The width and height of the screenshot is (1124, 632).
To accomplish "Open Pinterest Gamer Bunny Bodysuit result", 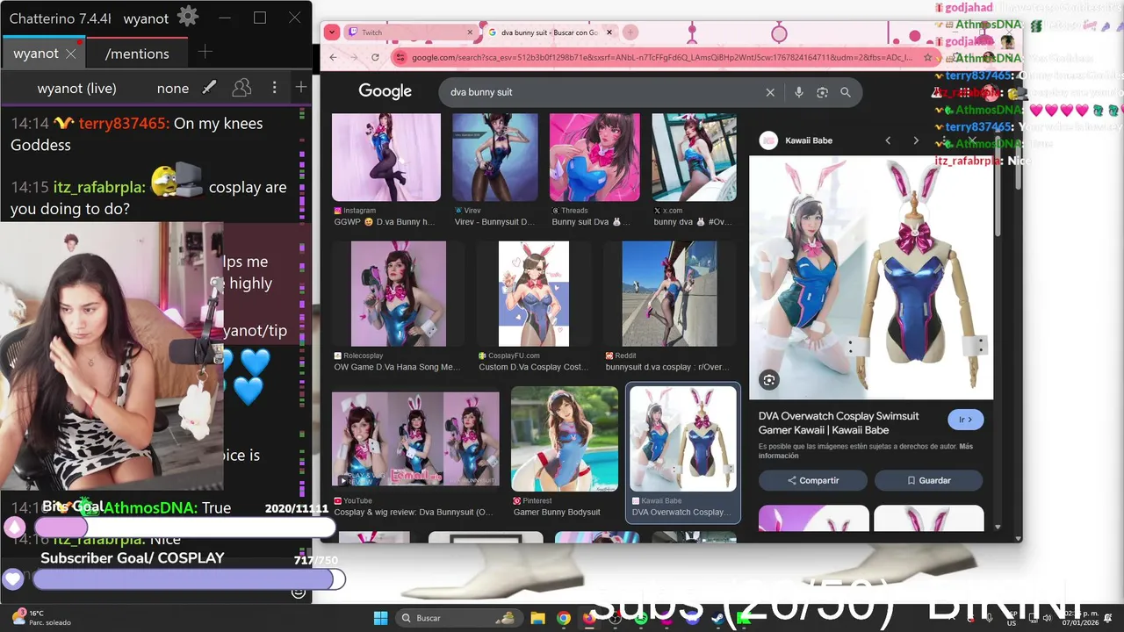I will [x=565, y=453].
